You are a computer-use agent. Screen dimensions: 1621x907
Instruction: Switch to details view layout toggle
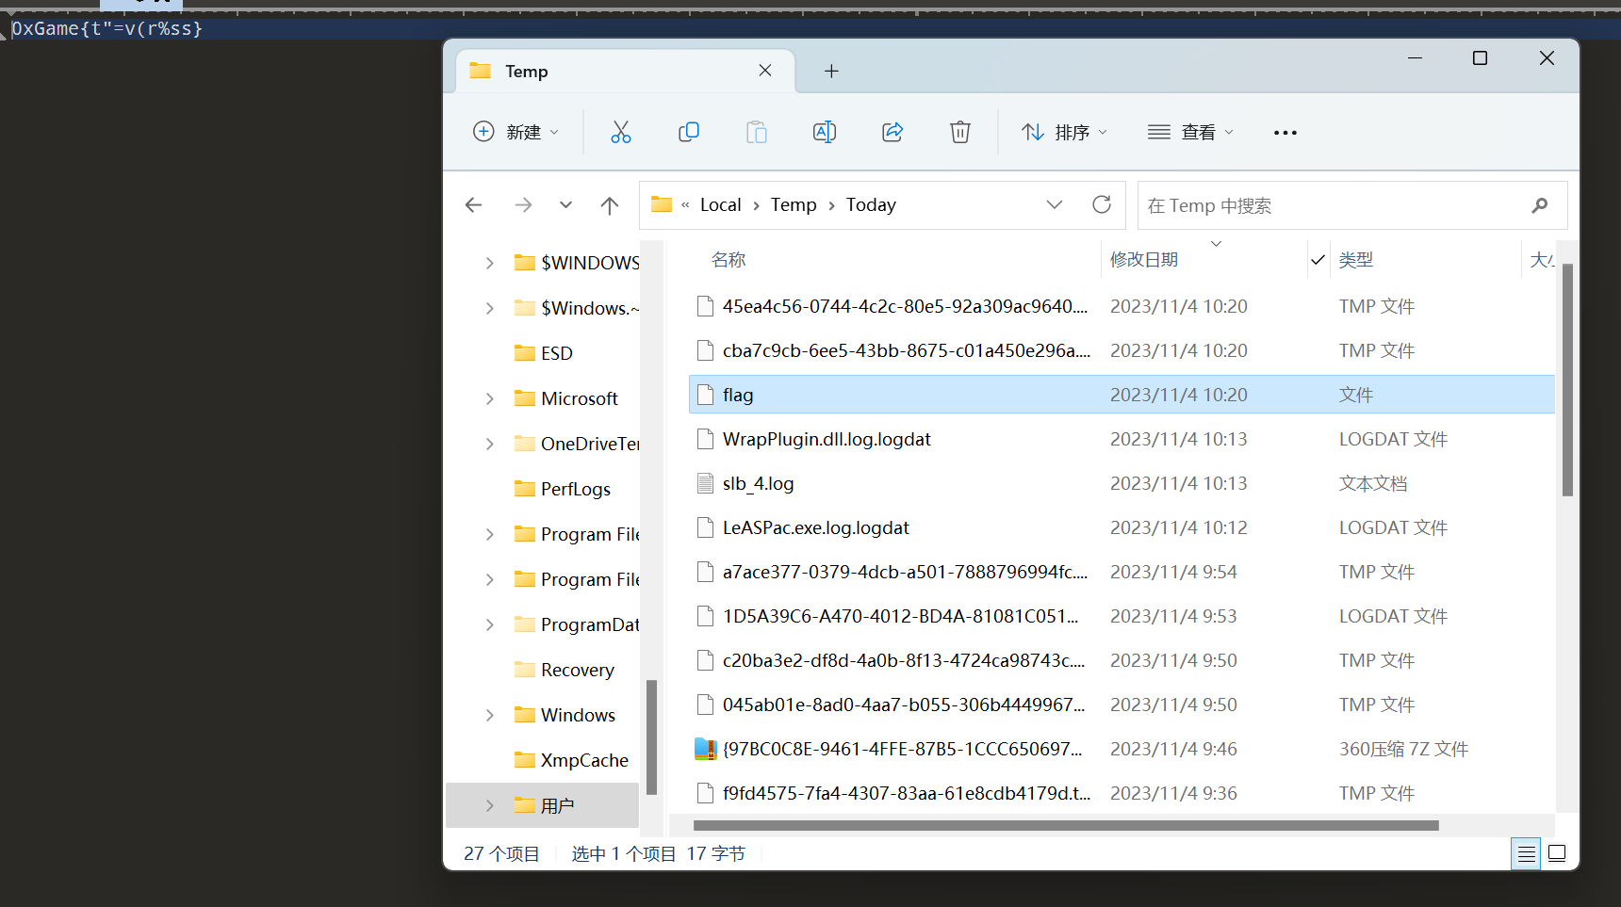coord(1526,853)
